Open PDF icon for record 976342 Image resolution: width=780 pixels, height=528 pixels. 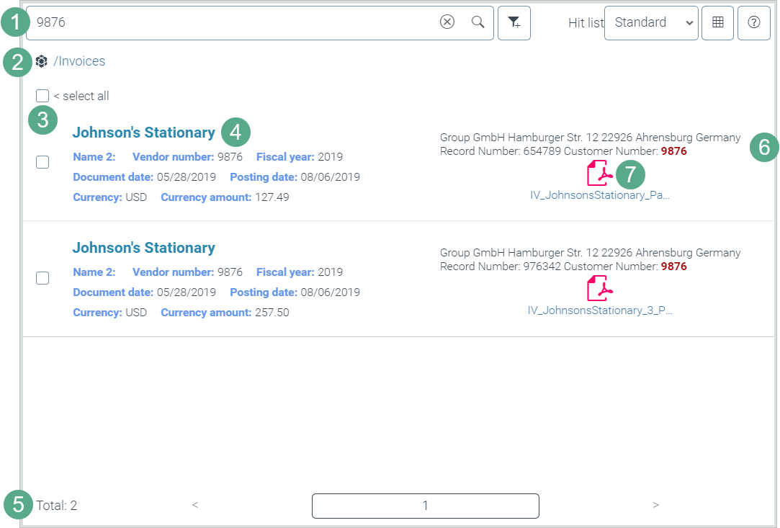pos(599,288)
